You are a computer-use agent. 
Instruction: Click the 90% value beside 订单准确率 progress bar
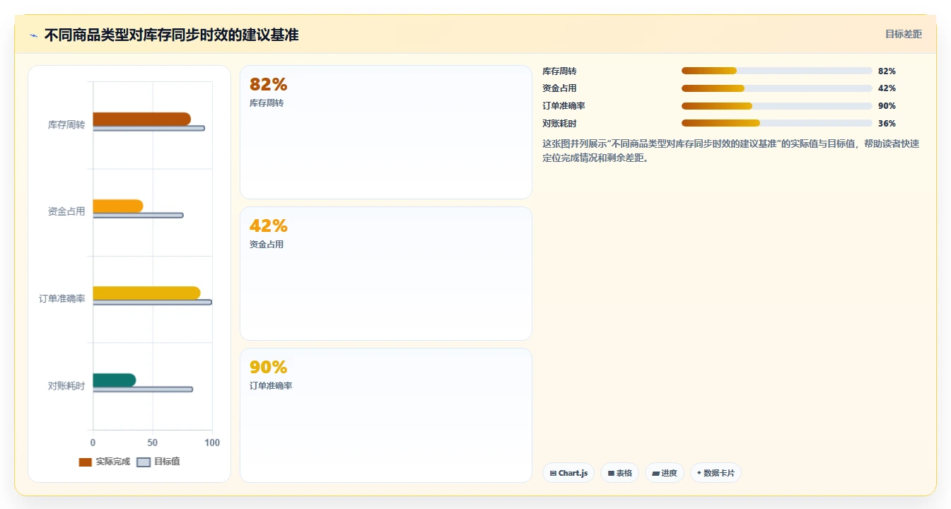[x=887, y=106]
